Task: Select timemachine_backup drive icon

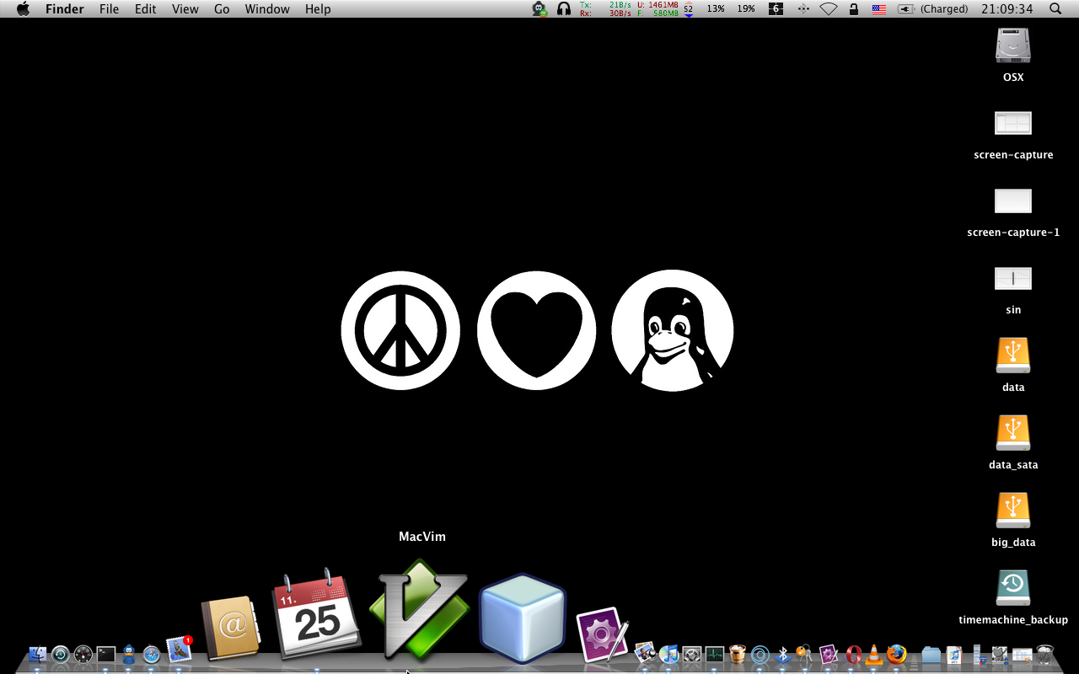Action: 1013,588
